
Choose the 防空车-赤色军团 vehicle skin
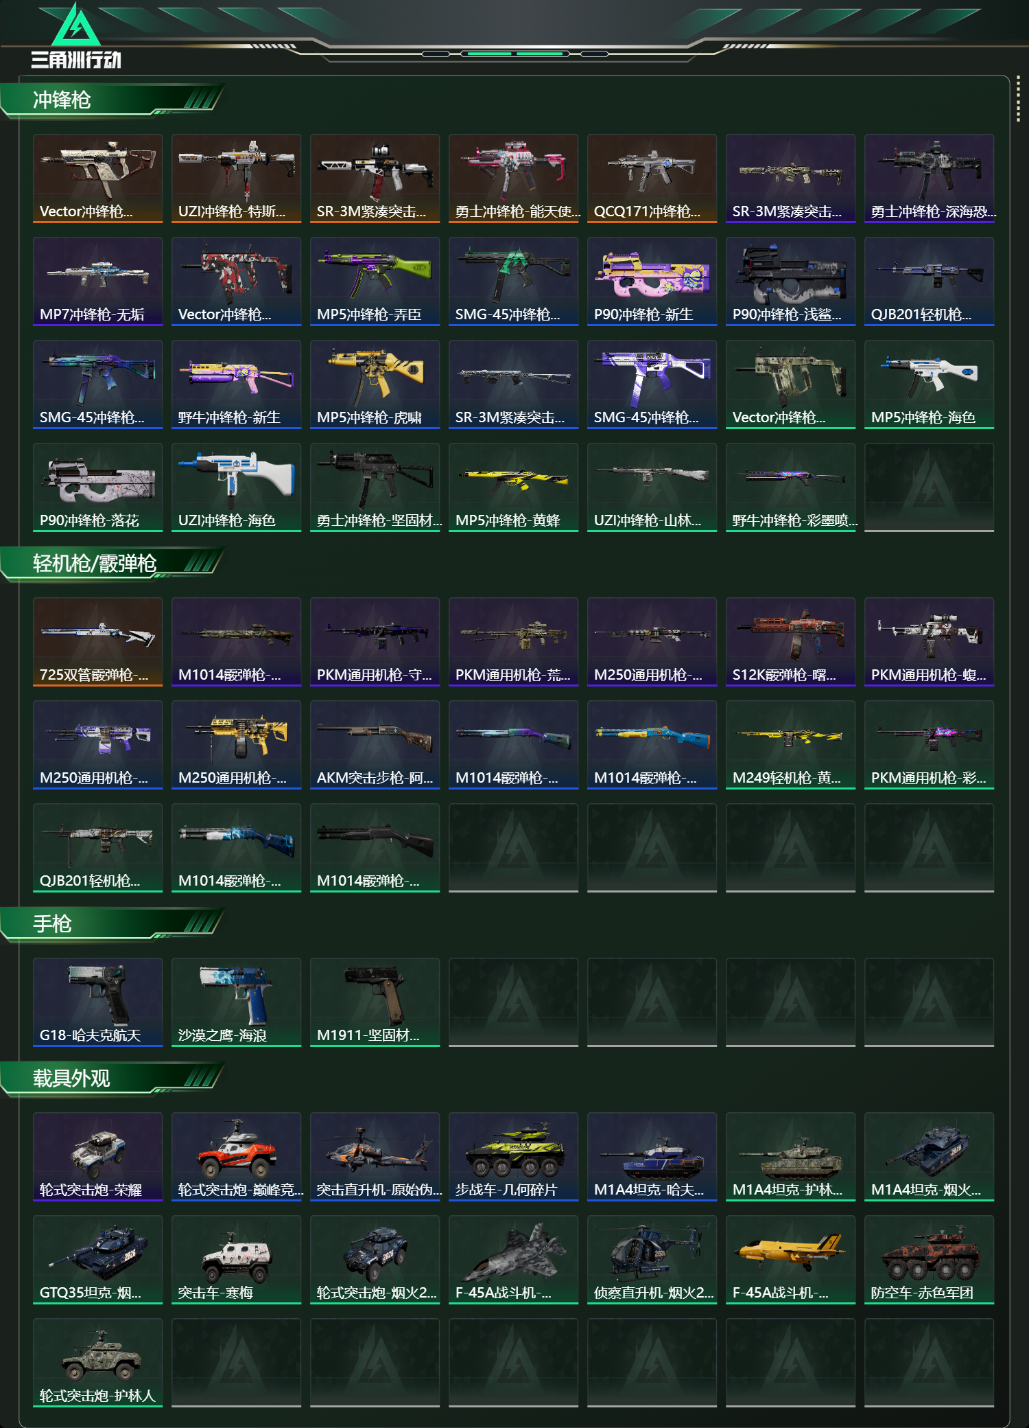[929, 1259]
